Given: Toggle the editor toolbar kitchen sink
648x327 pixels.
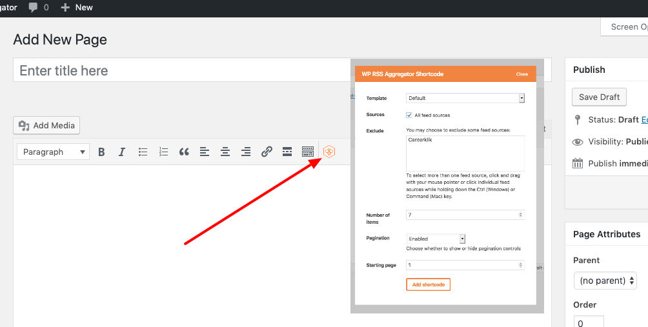Looking at the screenshot, I should pyautogui.click(x=308, y=152).
